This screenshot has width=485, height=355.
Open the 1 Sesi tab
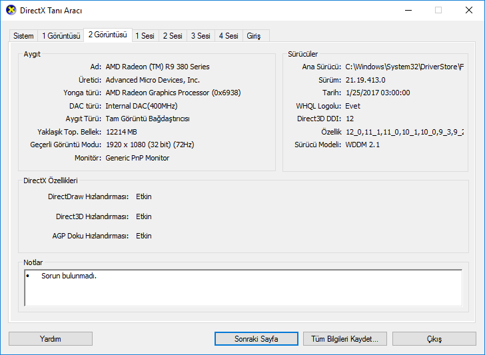tap(145, 36)
